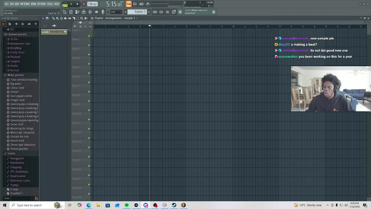Toggle countdown before recording

[135, 4]
